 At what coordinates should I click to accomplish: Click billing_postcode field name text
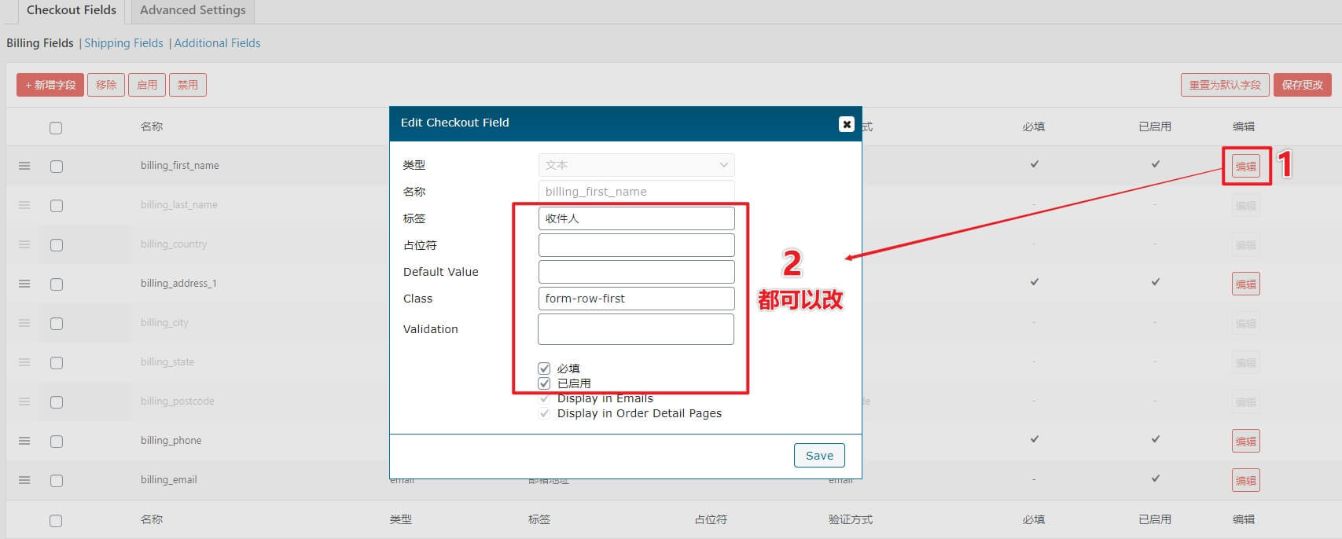tap(178, 401)
